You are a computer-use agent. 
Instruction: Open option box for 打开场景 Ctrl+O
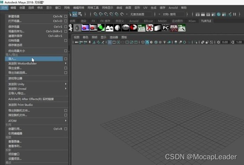tap(66, 21)
